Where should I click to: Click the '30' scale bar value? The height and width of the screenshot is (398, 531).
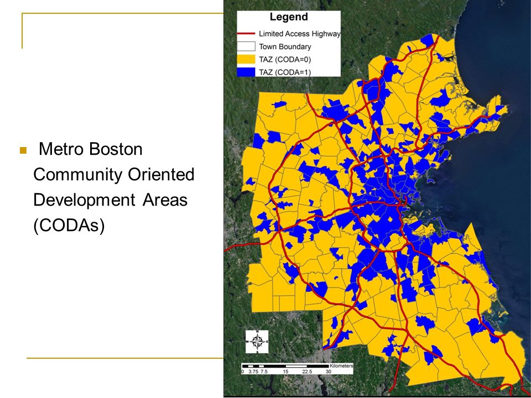coord(328,371)
